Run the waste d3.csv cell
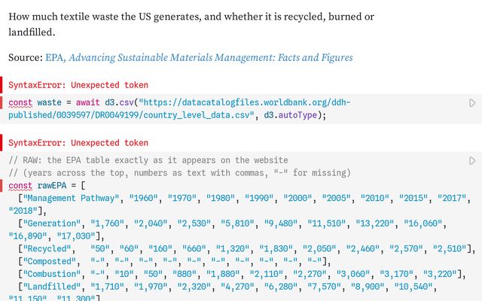 pos(472,103)
